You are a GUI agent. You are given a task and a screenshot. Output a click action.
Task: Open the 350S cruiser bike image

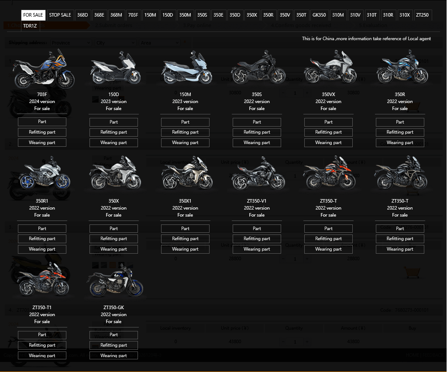coord(257,70)
